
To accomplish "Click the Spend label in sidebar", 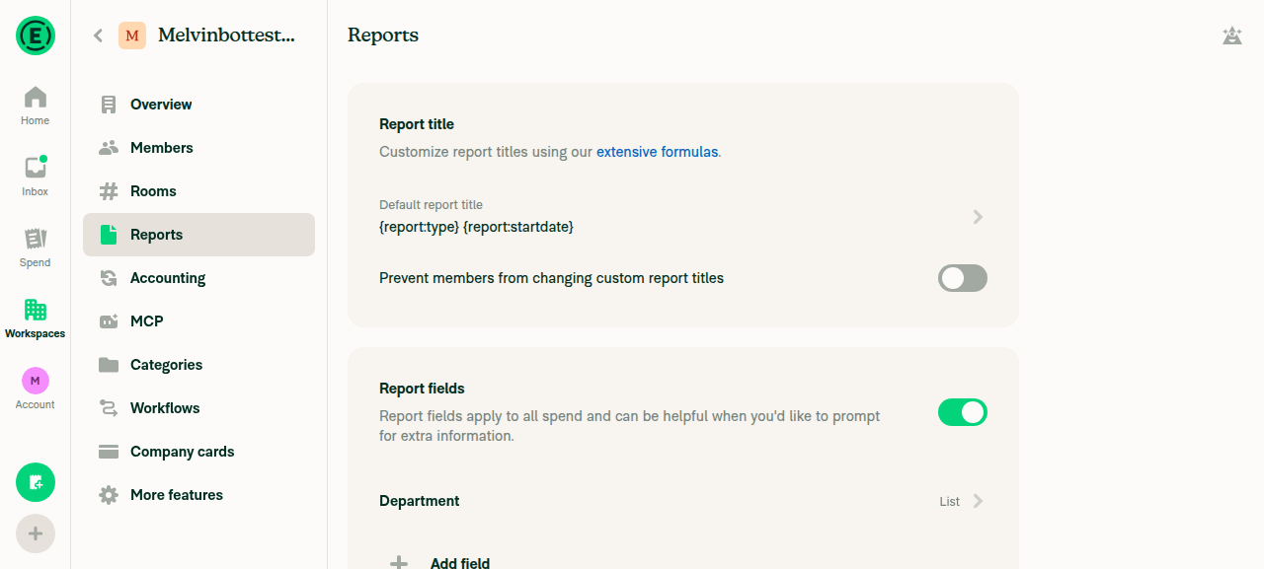I will click(x=36, y=262).
